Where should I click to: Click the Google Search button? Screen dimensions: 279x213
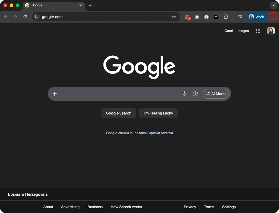tap(118, 113)
